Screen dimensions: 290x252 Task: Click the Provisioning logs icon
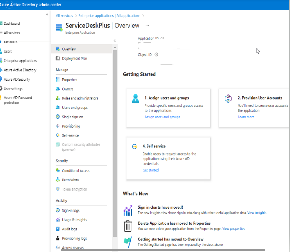pos(58,238)
